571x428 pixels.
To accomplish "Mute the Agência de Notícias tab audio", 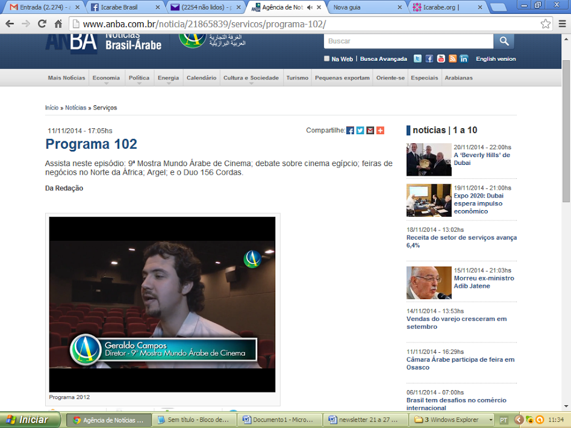I will pyautogui.click(x=310, y=7).
